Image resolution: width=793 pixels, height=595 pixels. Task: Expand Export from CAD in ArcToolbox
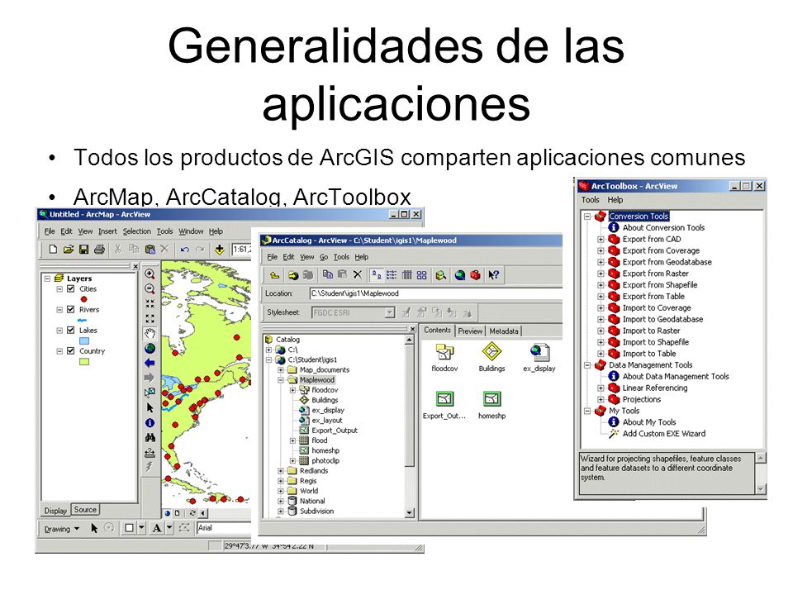coord(601,239)
